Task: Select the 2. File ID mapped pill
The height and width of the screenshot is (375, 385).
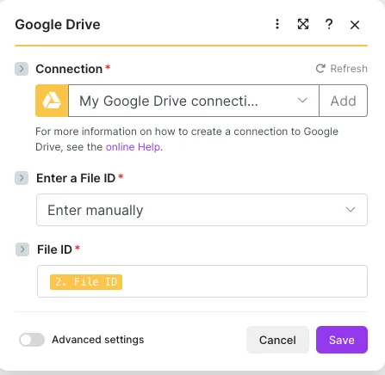Action: point(86,282)
